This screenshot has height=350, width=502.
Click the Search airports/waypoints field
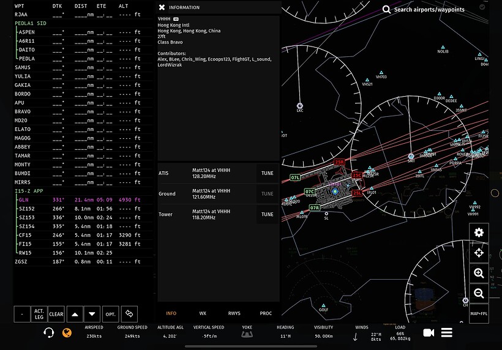coord(429,10)
